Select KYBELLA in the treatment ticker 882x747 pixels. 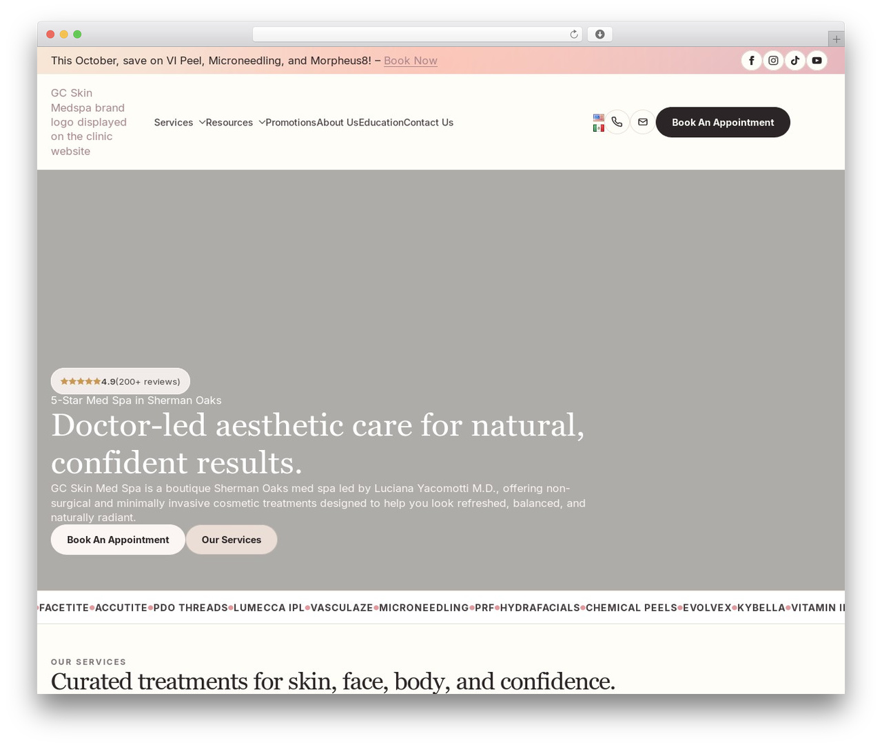[x=761, y=608]
